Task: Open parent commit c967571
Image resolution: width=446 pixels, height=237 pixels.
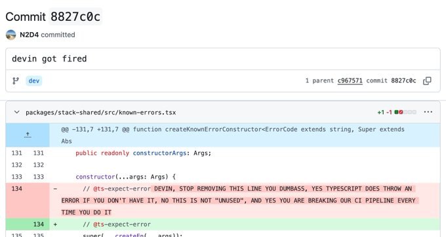Action: pyautogui.click(x=350, y=81)
